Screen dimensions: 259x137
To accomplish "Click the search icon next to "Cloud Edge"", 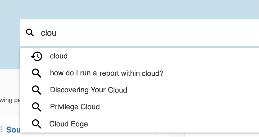I will point(37,124).
